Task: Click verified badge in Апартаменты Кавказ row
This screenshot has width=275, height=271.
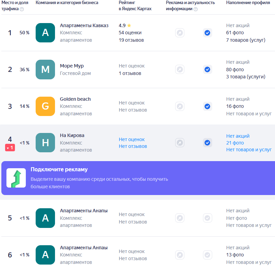Action: pyautogui.click(x=207, y=33)
